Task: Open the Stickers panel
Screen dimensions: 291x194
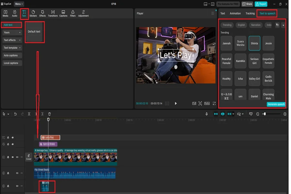Action: [x=33, y=14]
